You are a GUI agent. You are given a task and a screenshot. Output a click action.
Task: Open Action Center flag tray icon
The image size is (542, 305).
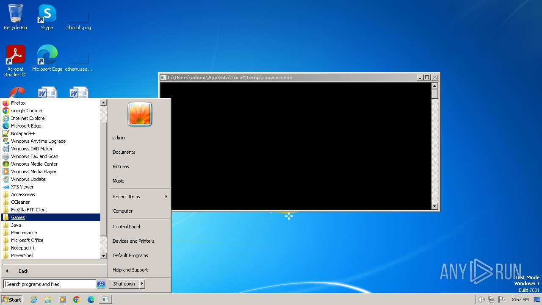point(502,299)
